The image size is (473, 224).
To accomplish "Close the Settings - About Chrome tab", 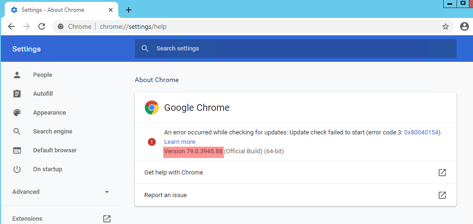I will 110,10.
